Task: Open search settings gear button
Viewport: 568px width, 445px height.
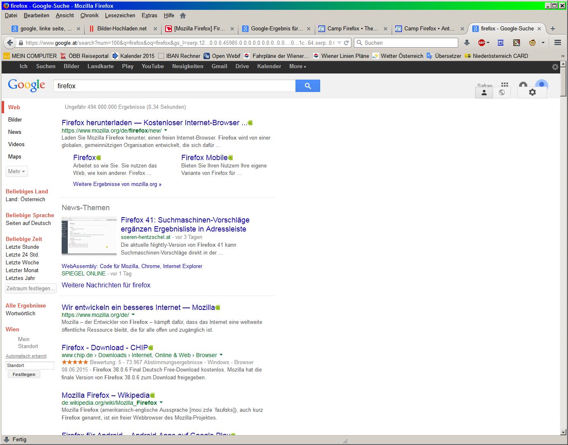Action: point(532,92)
